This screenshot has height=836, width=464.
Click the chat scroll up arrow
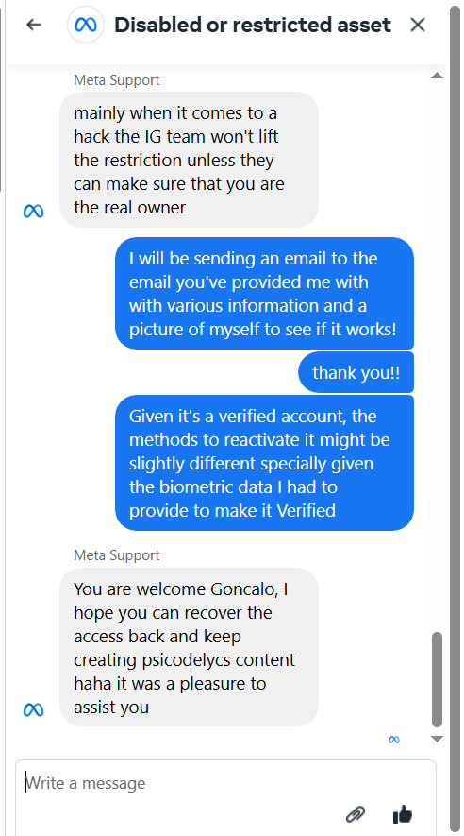[437, 76]
